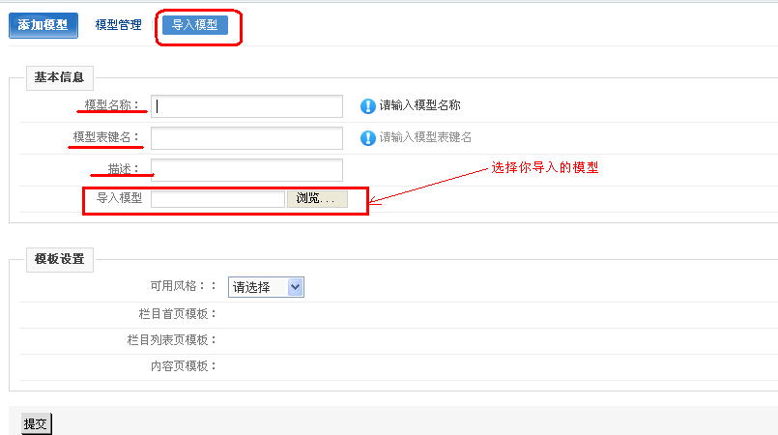
Task: Switch to the 添加模型 tab
Action: coord(43,25)
